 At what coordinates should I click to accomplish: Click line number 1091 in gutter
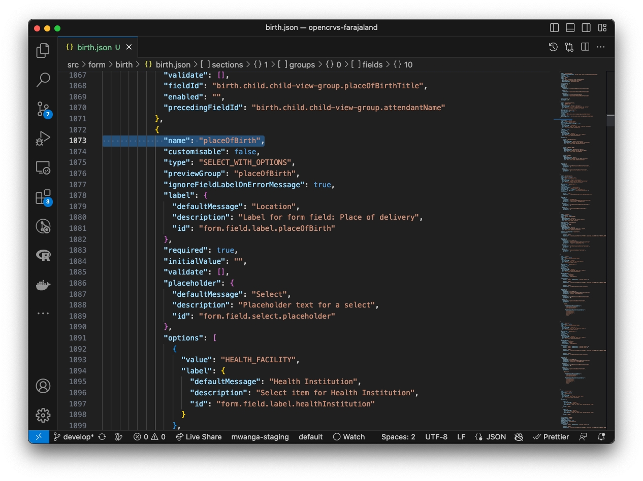pos(78,338)
